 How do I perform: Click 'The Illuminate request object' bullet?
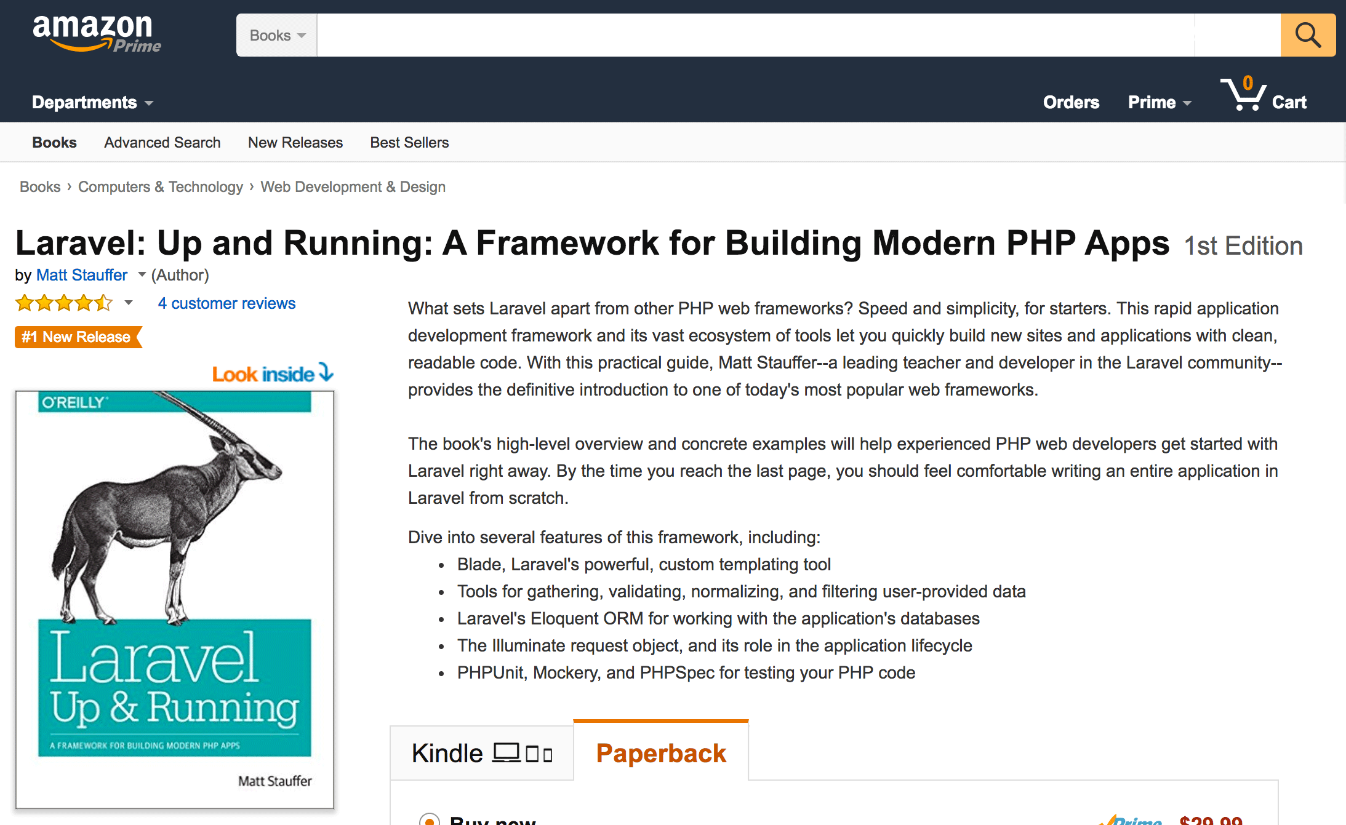coord(715,645)
